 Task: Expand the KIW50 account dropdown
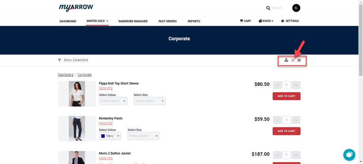[x=266, y=21]
